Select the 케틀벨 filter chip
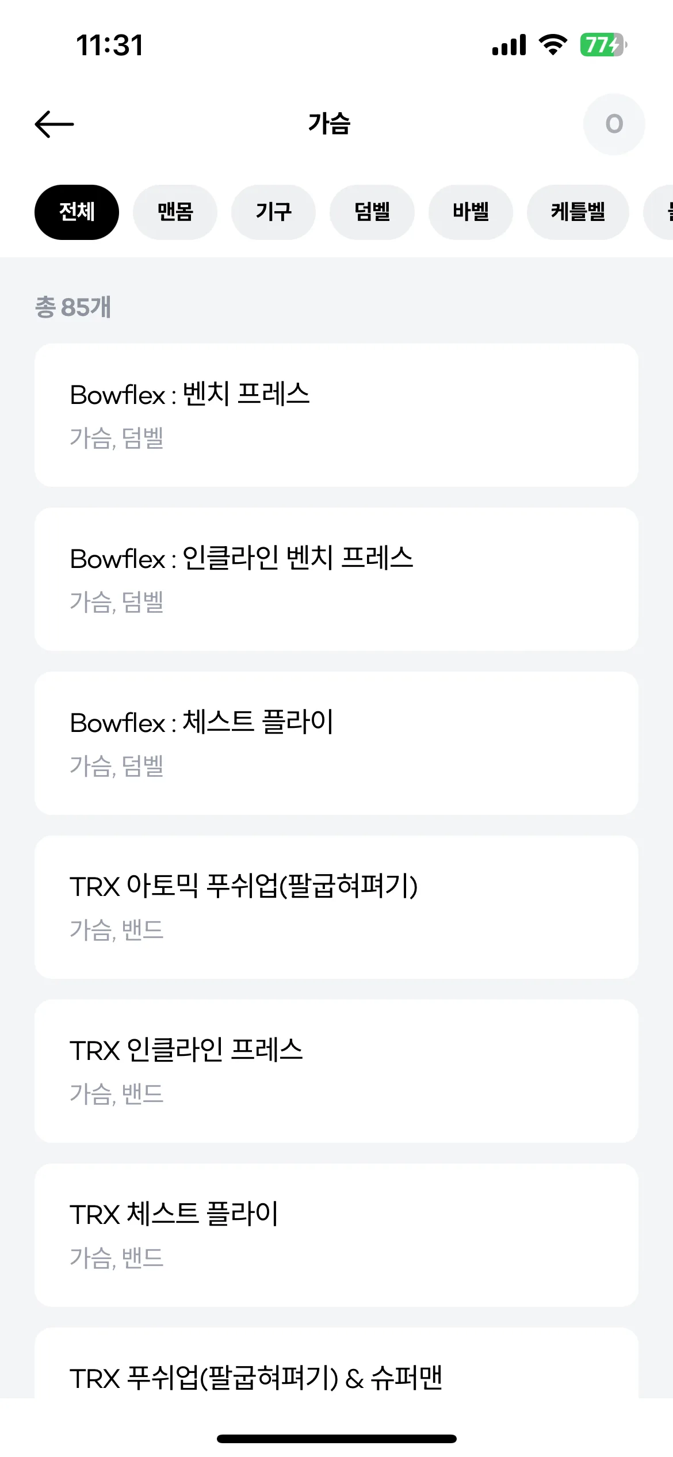 (578, 212)
